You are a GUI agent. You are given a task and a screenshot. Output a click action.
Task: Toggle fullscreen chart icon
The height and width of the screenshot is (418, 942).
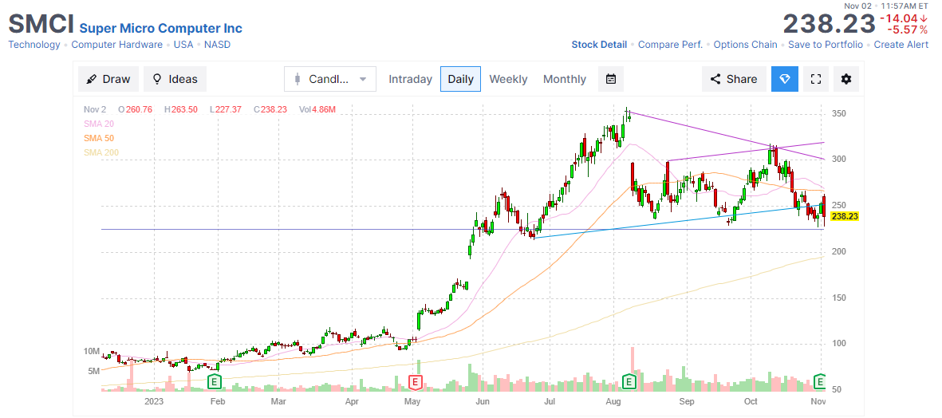816,79
